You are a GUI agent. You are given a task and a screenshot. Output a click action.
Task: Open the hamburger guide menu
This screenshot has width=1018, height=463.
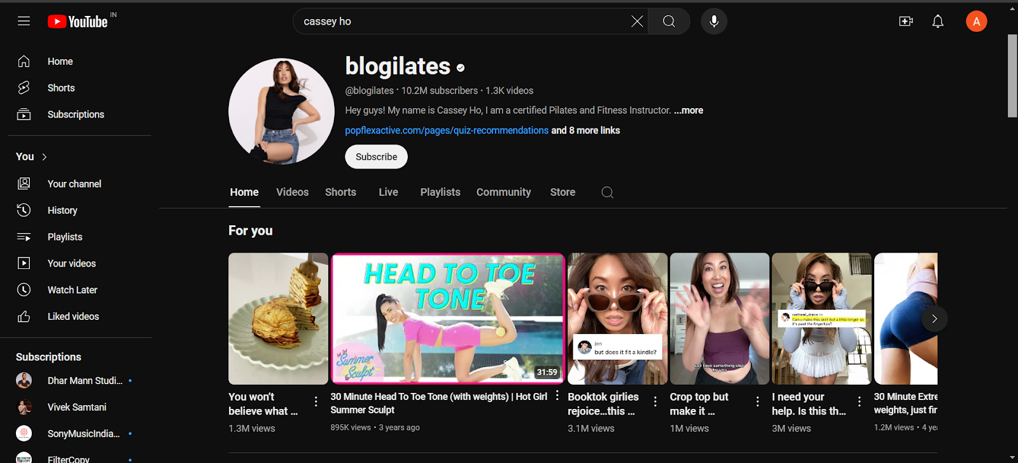24,21
